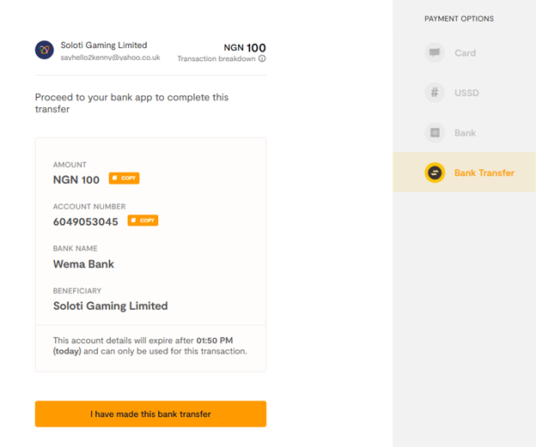Click the Soloti Gaming Limited beneficiary name
The image size is (536, 447).
pos(111,306)
